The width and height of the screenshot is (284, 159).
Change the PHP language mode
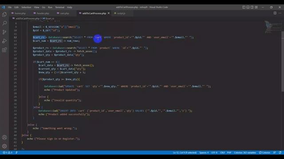(229, 152)
